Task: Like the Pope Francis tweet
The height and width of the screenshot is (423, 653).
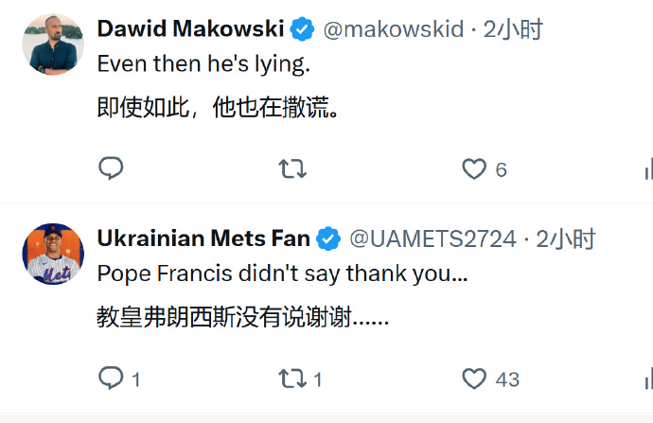Action: (474, 379)
